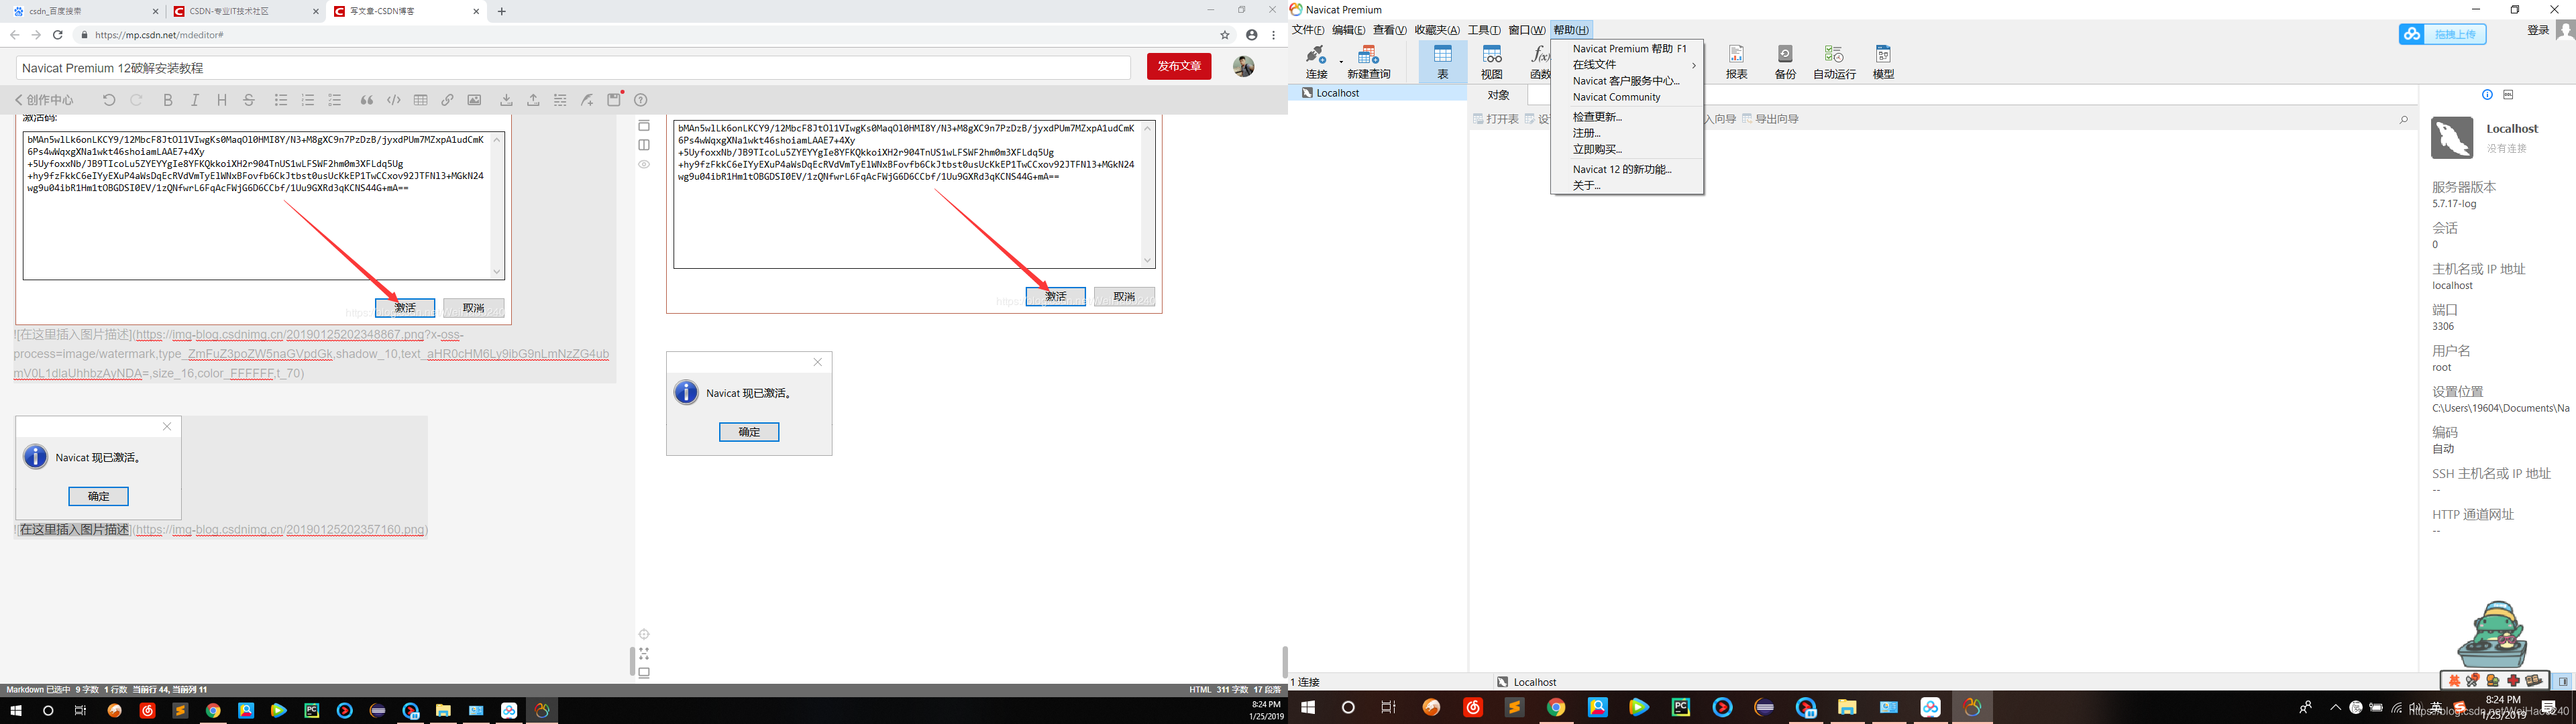Undo the last edit in CSDN editor

pyautogui.click(x=109, y=100)
